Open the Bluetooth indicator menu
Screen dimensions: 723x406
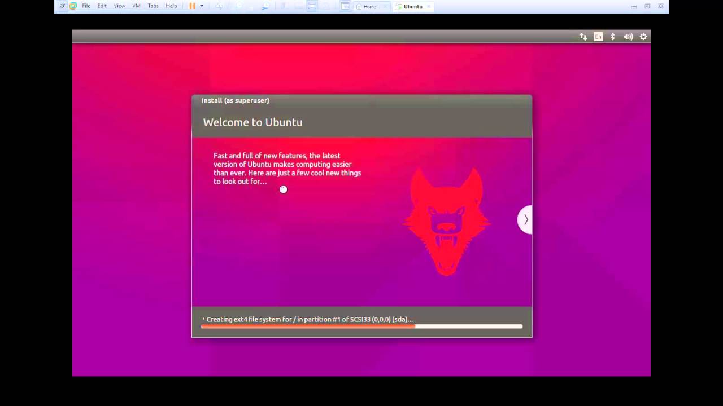tap(613, 37)
